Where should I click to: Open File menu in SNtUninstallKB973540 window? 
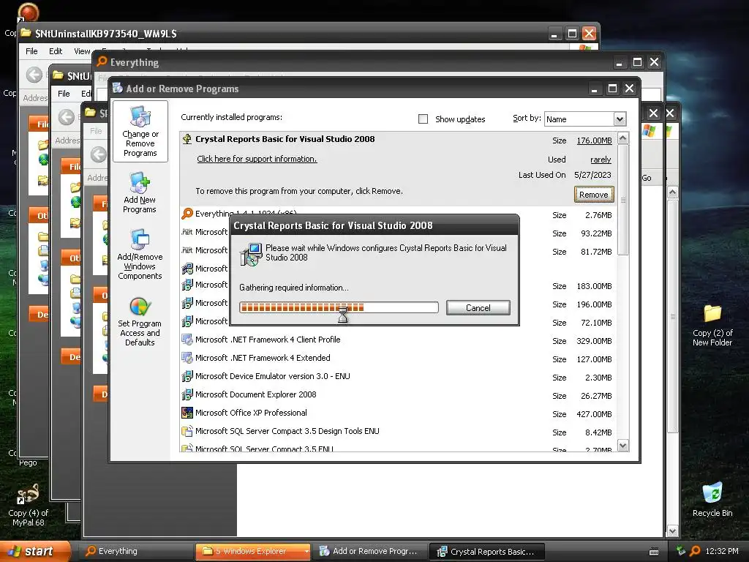(x=31, y=51)
